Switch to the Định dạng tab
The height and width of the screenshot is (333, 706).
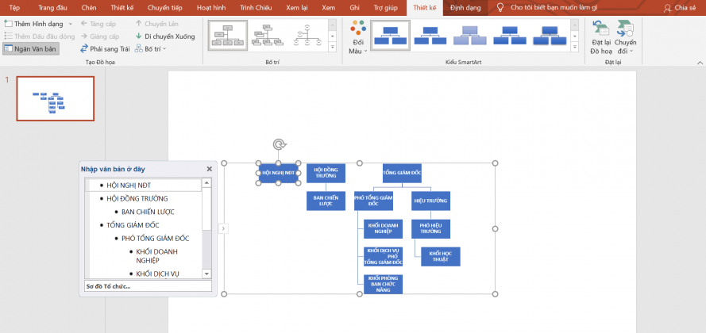tap(465, 8)
